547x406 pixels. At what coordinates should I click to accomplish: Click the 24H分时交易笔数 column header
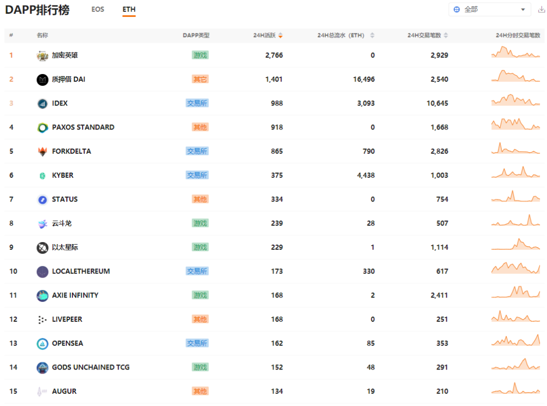pyautogui.click(x=518, y=35)
